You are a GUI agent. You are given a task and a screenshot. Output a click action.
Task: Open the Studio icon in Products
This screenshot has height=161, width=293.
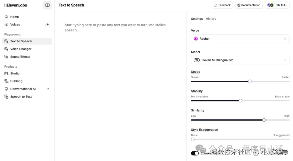(7, 74)
